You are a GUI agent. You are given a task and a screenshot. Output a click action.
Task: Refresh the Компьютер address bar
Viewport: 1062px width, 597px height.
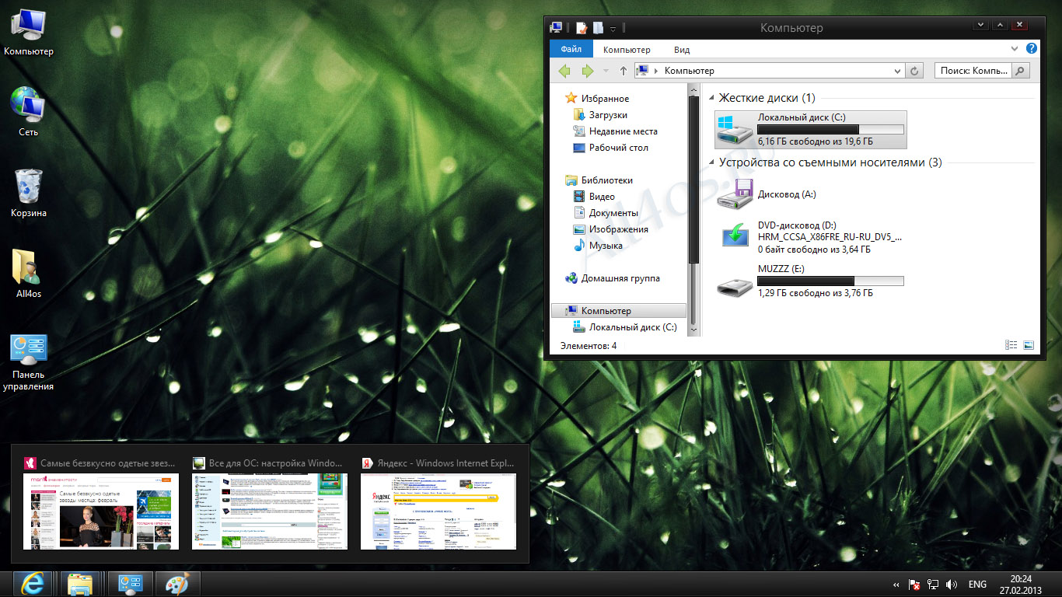[915, 71]
